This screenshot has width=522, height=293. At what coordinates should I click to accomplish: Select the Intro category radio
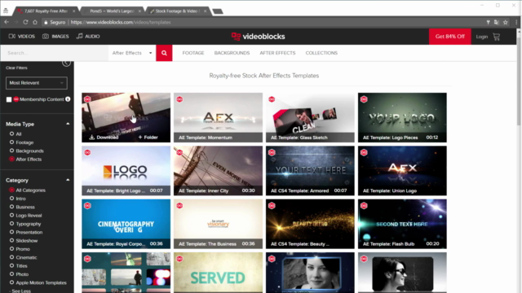click(11, 199)
